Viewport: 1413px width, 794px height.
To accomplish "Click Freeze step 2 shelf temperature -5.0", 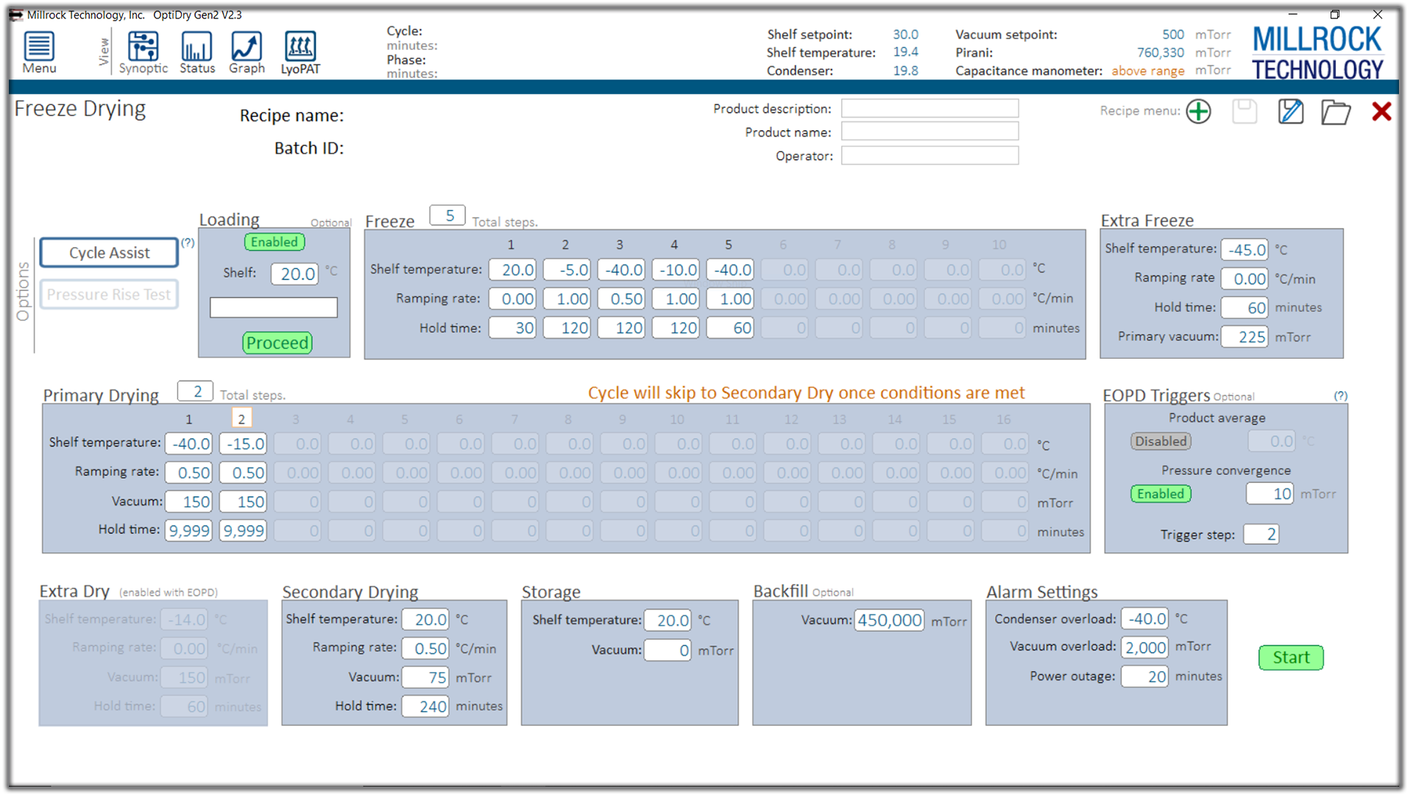I will [x=567, y=270].
